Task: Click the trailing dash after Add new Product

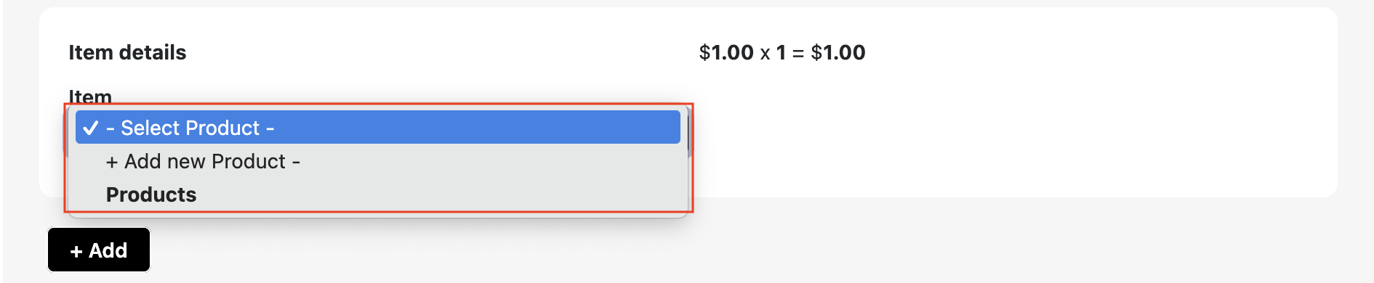Action: pos(296,163)
